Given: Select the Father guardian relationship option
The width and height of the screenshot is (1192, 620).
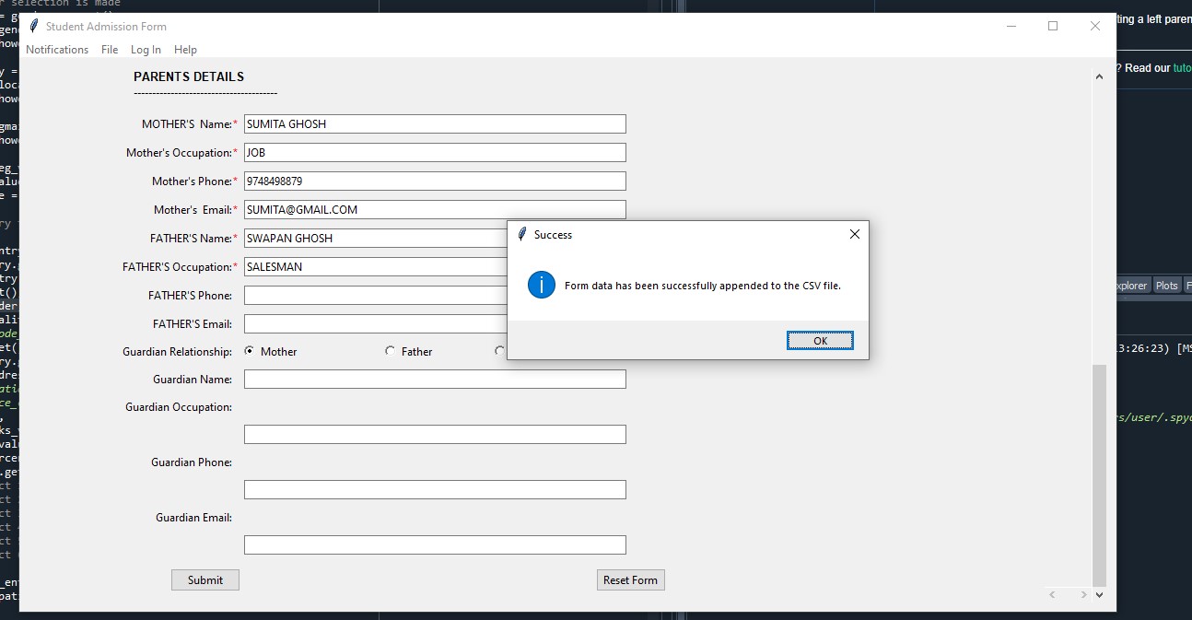Looking at the screenshot, I should (x=391, y=351).
